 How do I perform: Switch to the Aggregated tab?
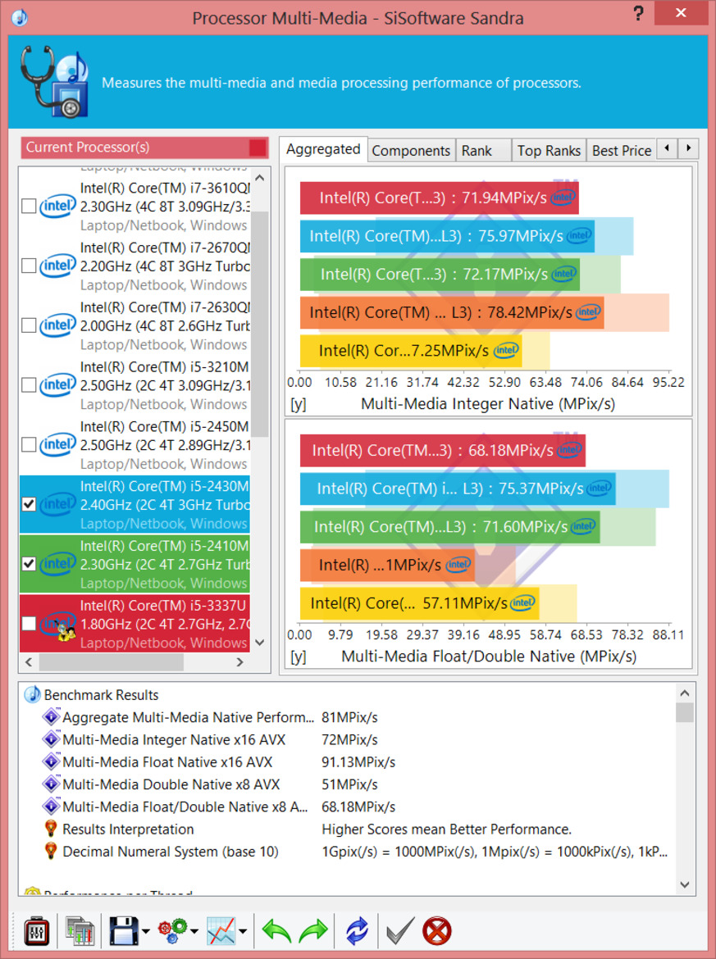[323, 149]
